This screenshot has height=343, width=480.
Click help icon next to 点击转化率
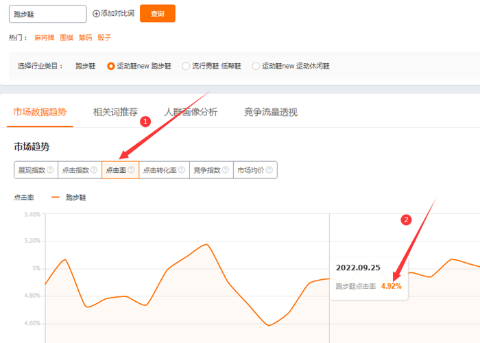click(181, 170)
